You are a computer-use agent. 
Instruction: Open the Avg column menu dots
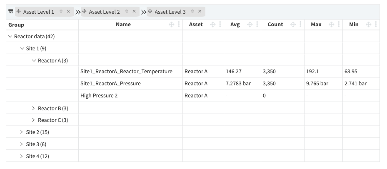[x=257, y=24]
